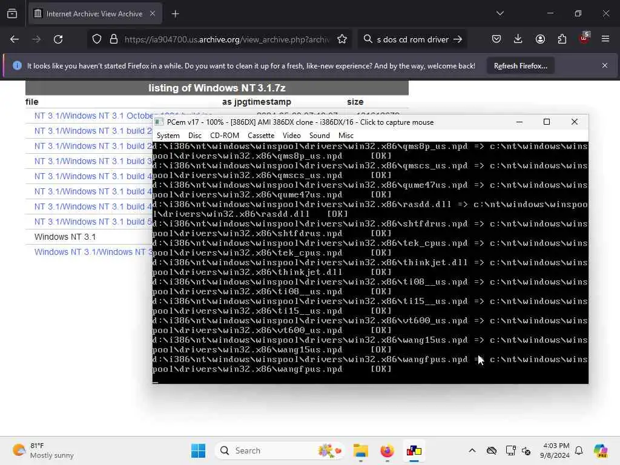This screenshot has width=620, height=465.
Task: Open the cloud sync tray icon
Action: pyautogui.click(x=492, y=450)
